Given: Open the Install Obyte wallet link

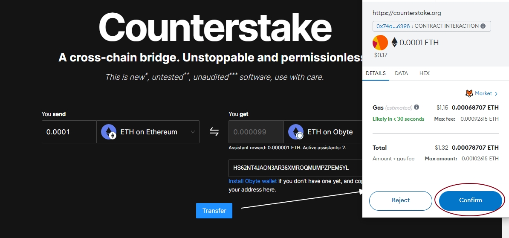Looking at the screenshot, I should coord(252,181).
